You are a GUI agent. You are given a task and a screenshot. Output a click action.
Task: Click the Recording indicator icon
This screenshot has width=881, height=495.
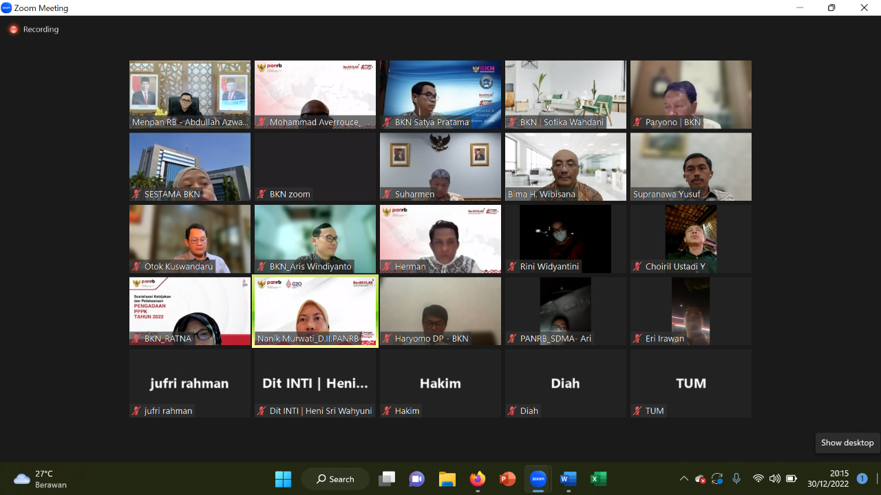[13, 30]
